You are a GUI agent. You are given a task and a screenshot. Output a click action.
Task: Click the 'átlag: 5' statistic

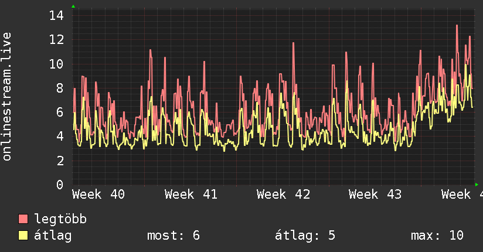point(305,236)
